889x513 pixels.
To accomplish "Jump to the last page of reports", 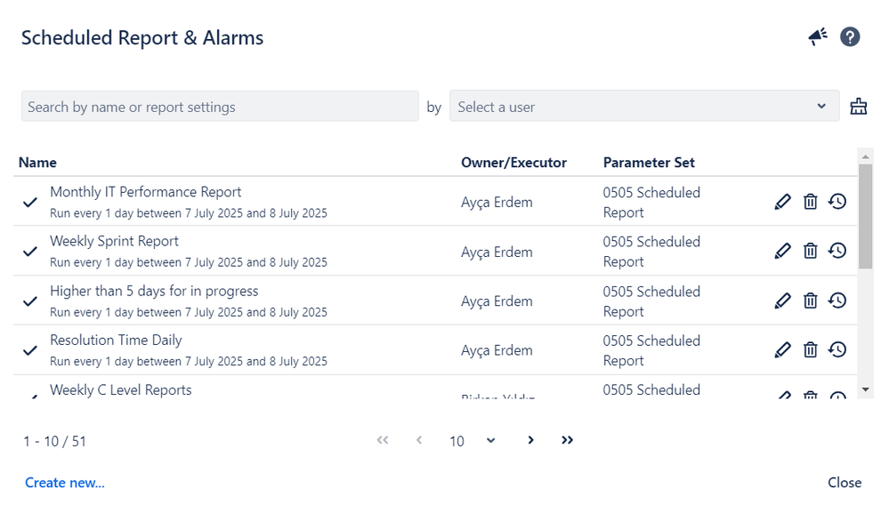I will pos(567,440).
